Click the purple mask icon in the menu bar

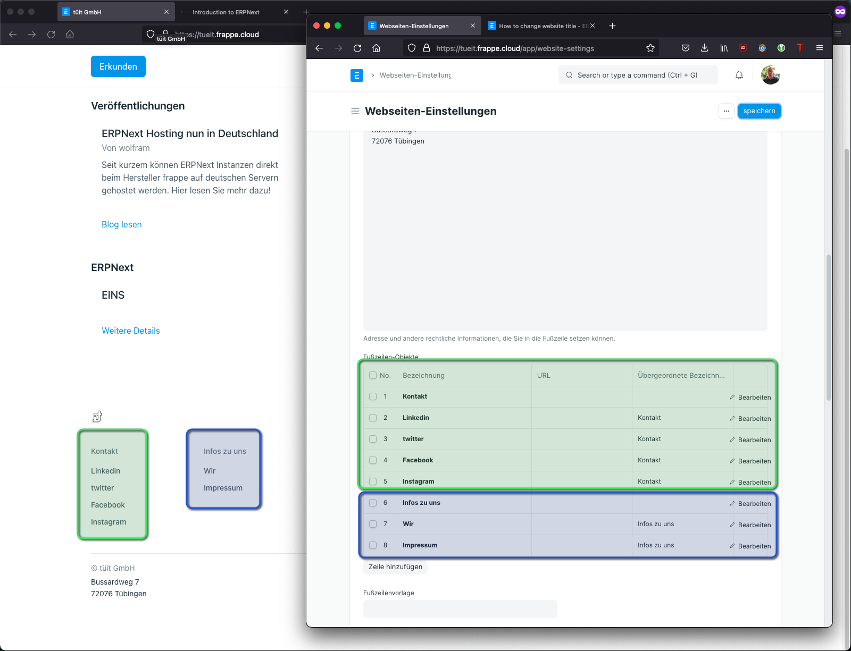click(x=840, y=12)
